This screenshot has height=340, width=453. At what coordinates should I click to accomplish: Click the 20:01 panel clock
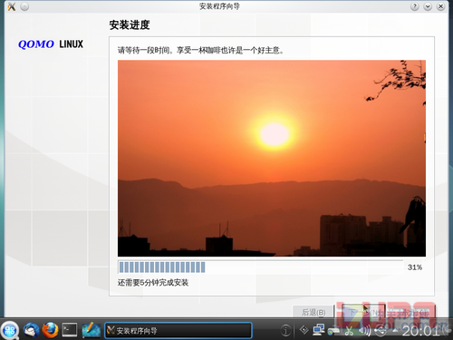coord(420,331)
